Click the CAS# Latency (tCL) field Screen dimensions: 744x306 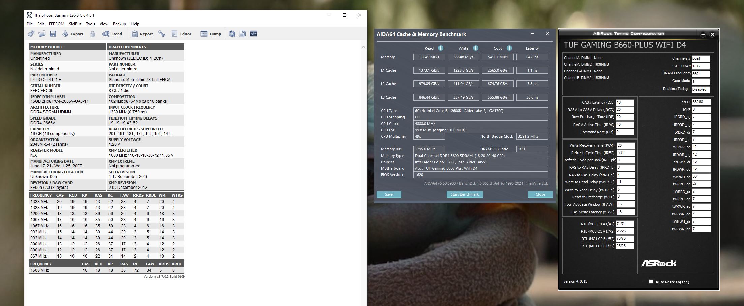pyautogui.click(x=625, y=102)
